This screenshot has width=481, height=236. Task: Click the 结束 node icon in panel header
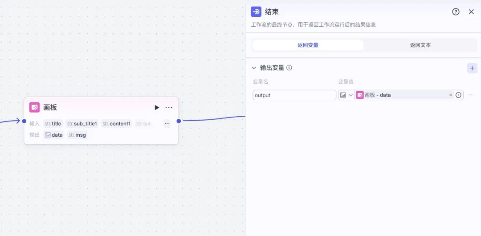256,12
